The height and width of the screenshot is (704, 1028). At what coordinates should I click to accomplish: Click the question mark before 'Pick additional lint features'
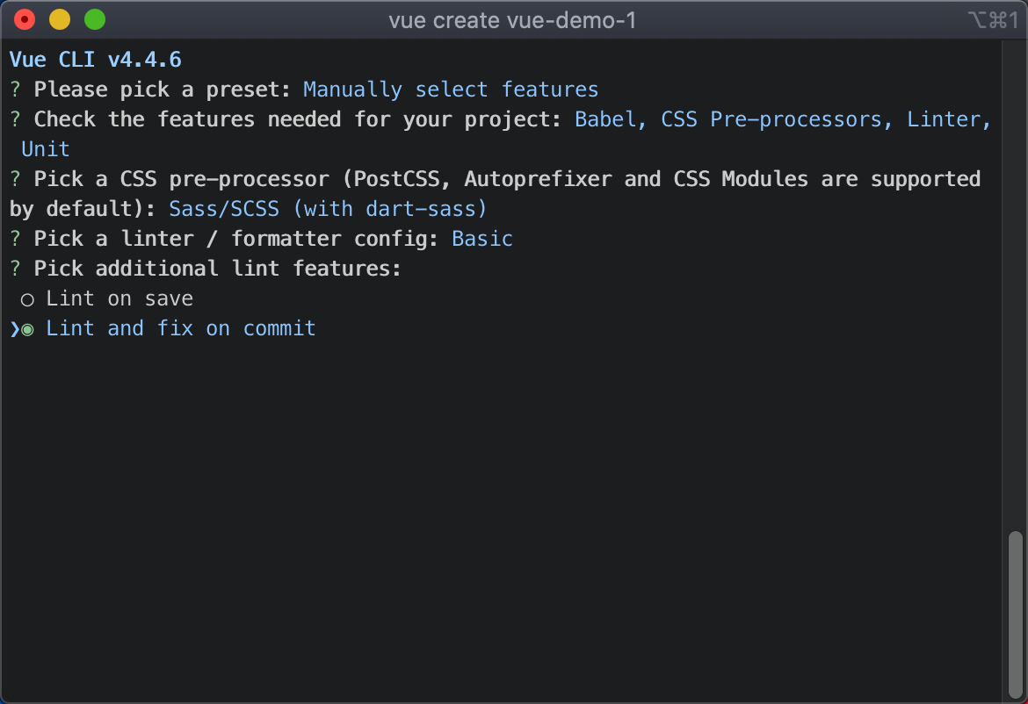[16, 269]
